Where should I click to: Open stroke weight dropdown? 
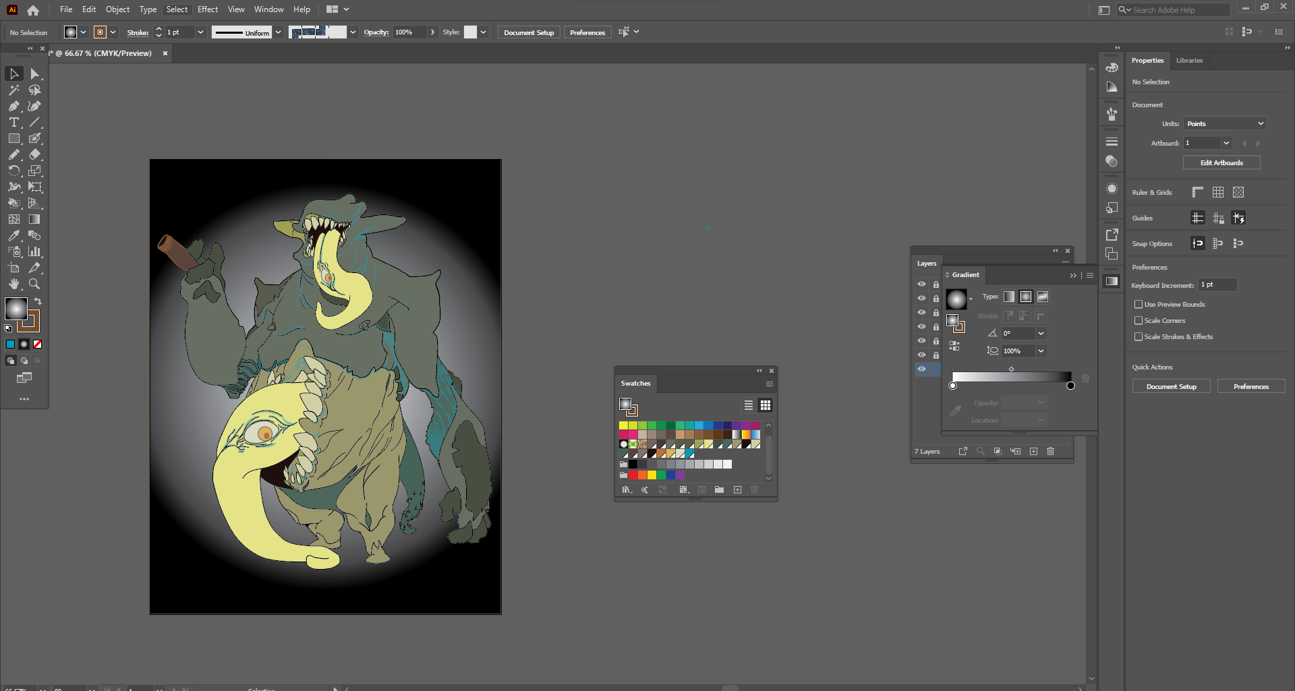200,32
